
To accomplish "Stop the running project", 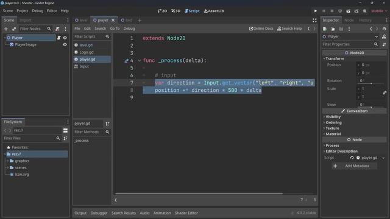I will click(x=331, y=11).
